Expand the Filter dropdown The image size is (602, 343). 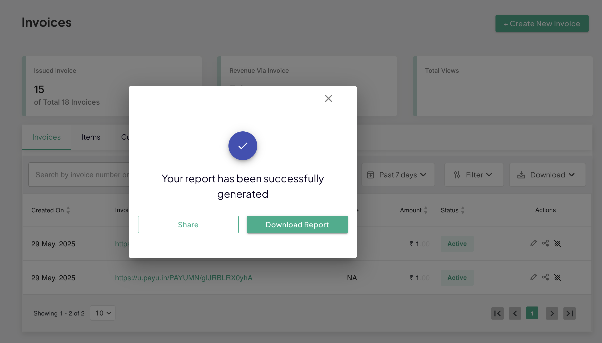[x=474, y=175]
